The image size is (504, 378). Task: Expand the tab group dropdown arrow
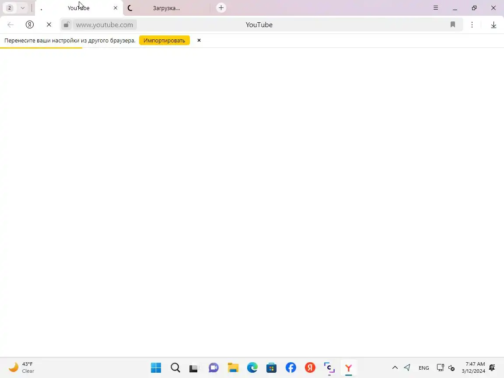pos(23,8)
